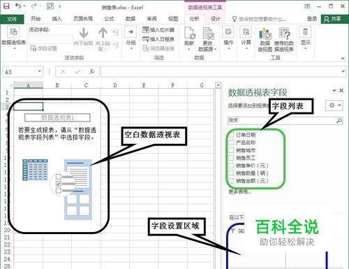Check the 销售金额（元） field
The image size is (349, 269).
(231, 181)
